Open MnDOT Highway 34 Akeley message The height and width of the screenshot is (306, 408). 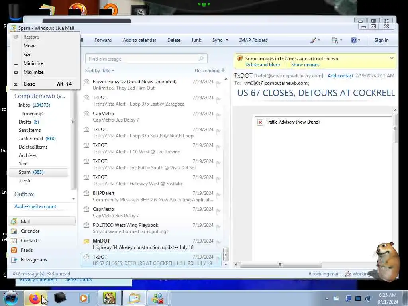click(x=152, y=244)
